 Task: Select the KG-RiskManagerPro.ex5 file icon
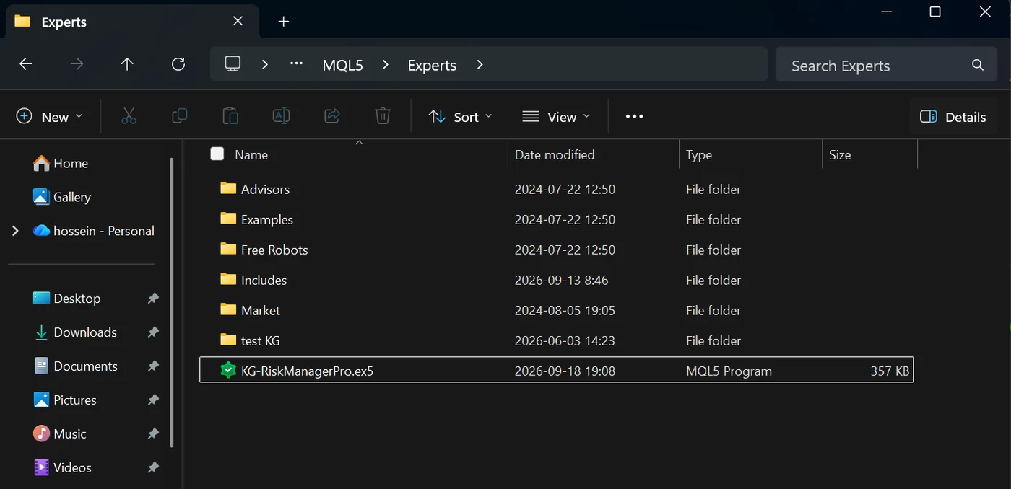click(228, 371)
